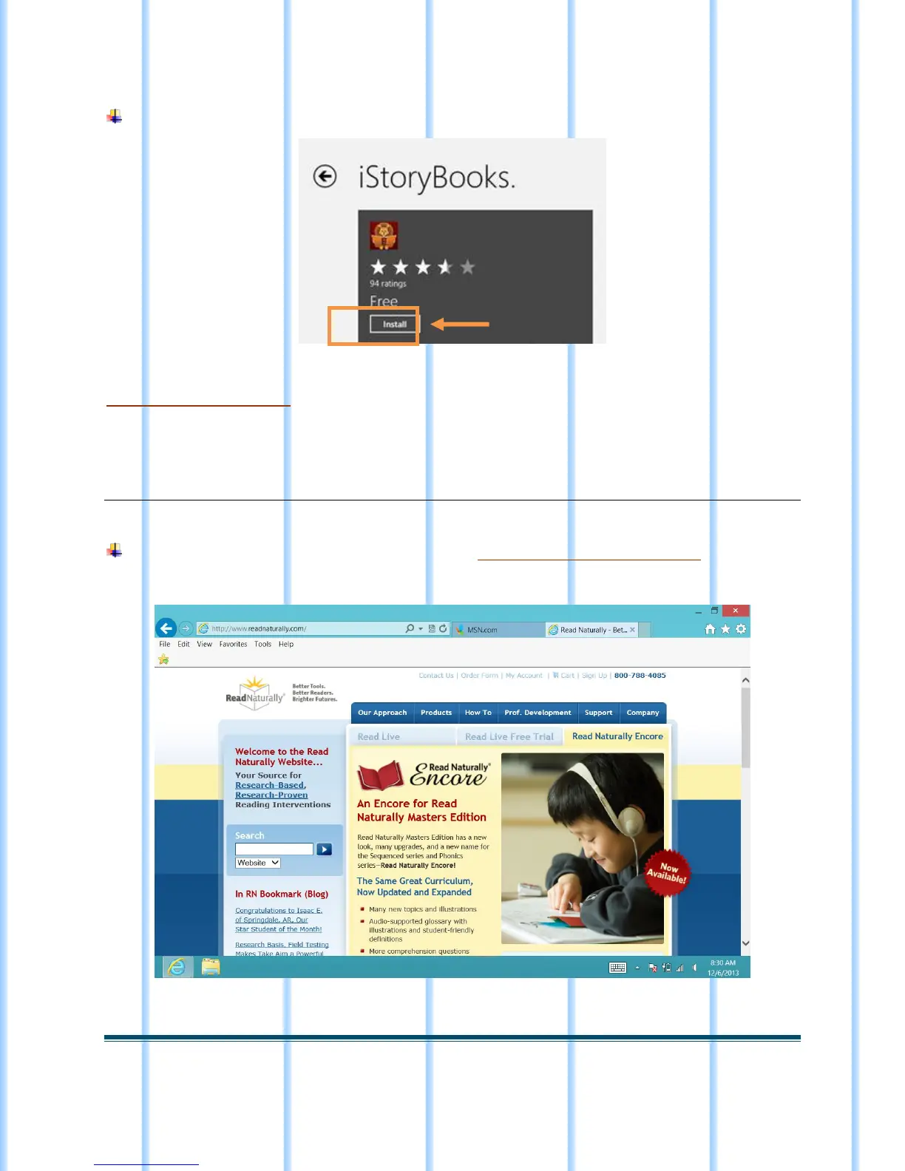Click the compatibility view icon in address bar
905x1171 pixels.
tap(432, 628)
